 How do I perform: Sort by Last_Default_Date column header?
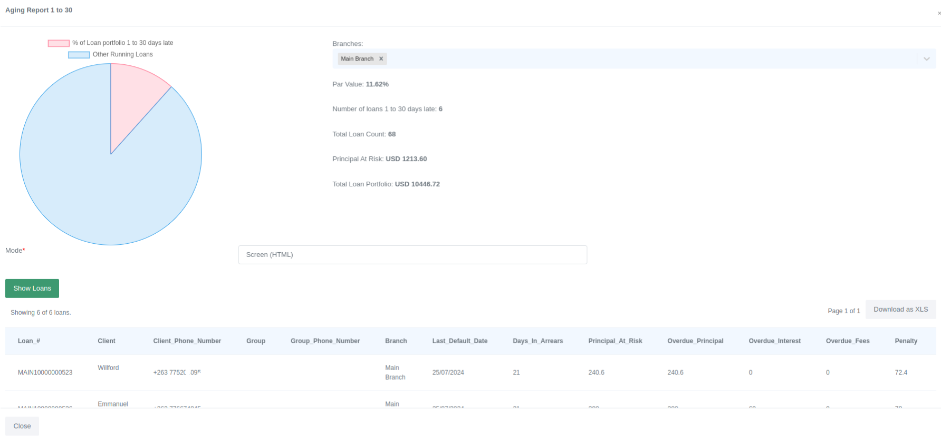(459, 341)
